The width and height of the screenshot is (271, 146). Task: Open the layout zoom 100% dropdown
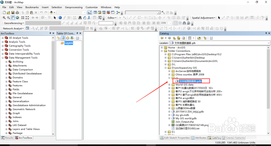[170, 23]
